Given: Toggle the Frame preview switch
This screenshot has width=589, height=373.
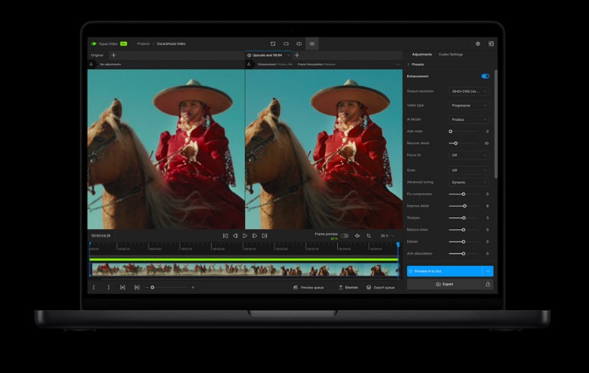Looking at the screenshot, I should point(345,235).
